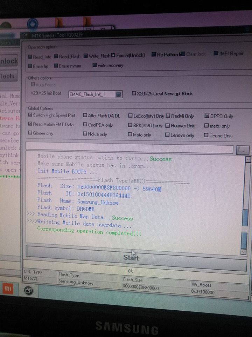252x337 pixels.
Task: Click the Xiaomi MI icon in taskbar
Action: pyautogui.click(x=7, y=289)
